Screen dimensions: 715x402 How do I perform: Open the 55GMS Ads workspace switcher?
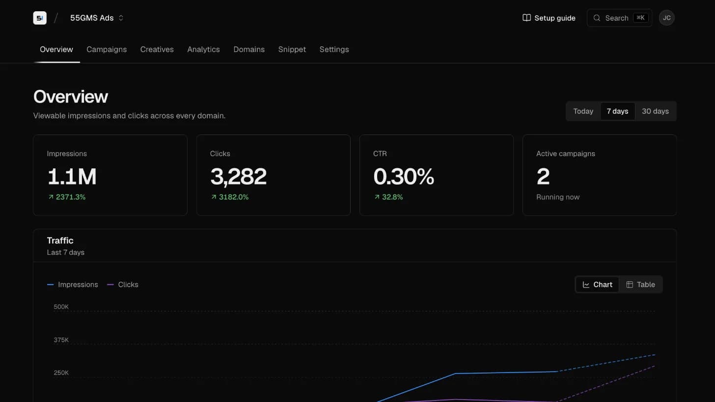point(97,18)
